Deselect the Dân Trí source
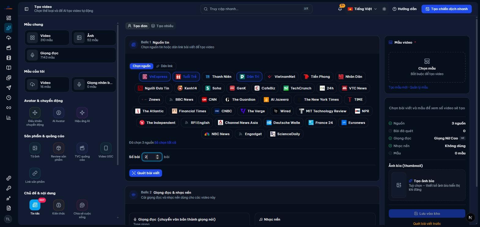This screenshot has width=480, height=227. tap(249, 77)
